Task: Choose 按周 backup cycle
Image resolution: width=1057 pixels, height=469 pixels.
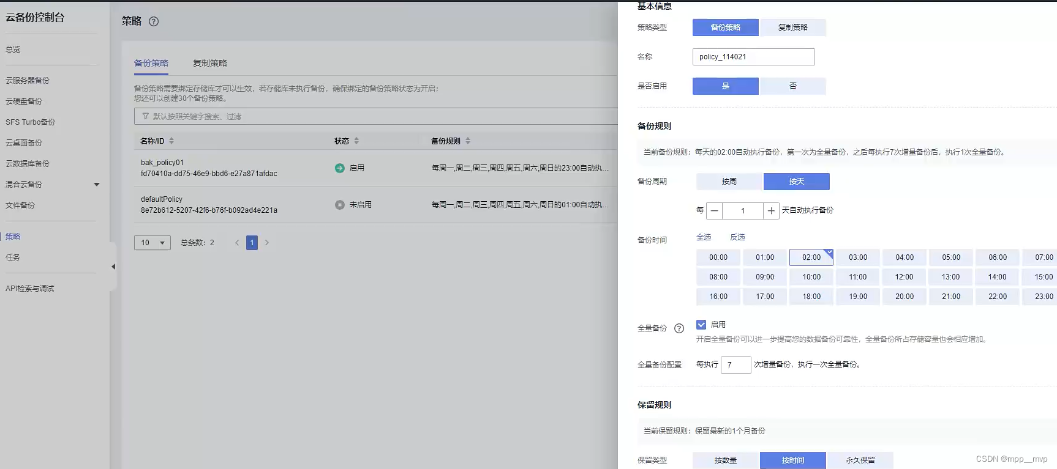Action: point(729,182)
